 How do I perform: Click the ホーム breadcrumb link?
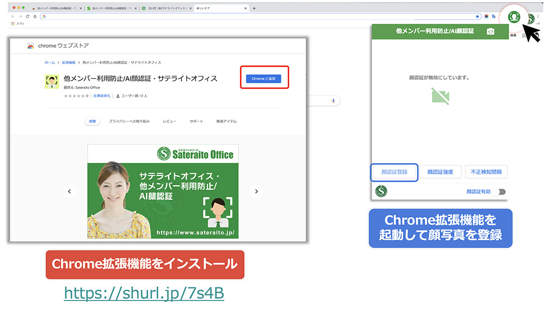point(50,63)
